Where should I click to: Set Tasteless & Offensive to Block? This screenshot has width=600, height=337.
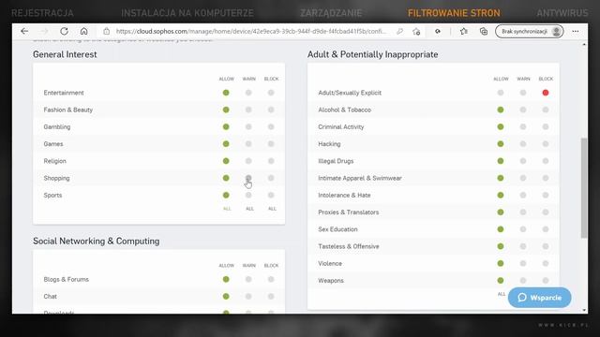[546, 246]
